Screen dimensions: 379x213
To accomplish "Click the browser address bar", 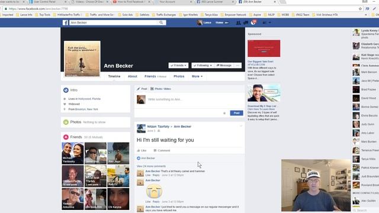I will coord(181,9).
